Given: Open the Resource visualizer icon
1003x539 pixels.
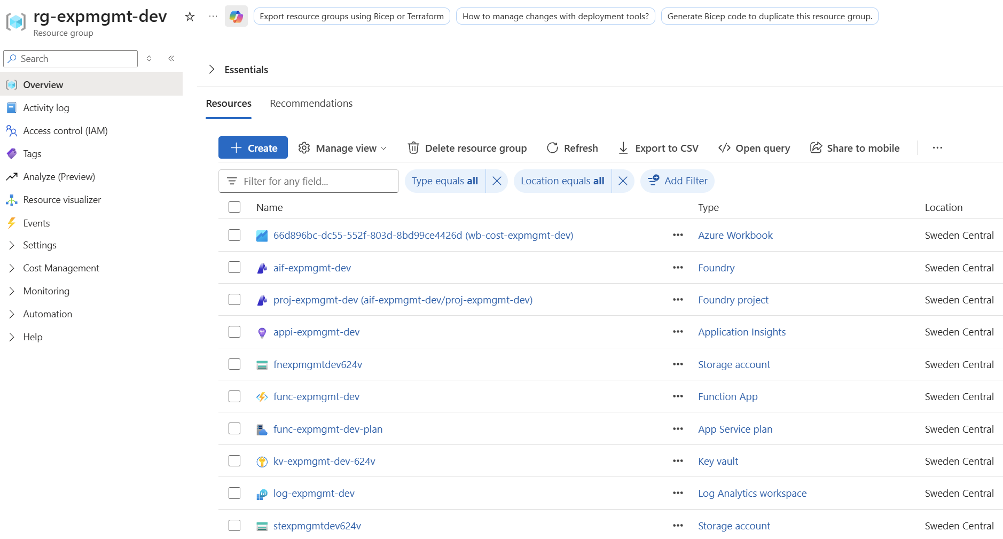Looking at the screenshot, I should (12, 200).
